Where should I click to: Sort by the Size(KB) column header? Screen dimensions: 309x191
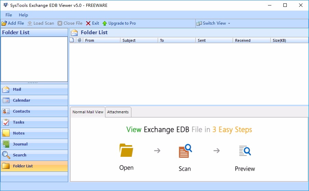click(289, 40)
